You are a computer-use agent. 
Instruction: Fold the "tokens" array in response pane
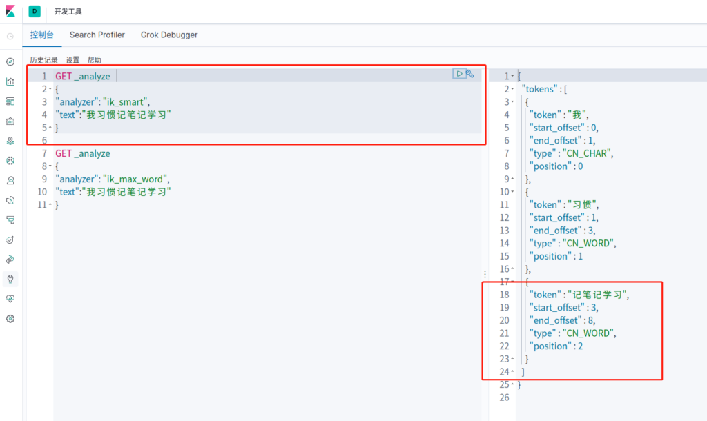[x=512, y=90]
